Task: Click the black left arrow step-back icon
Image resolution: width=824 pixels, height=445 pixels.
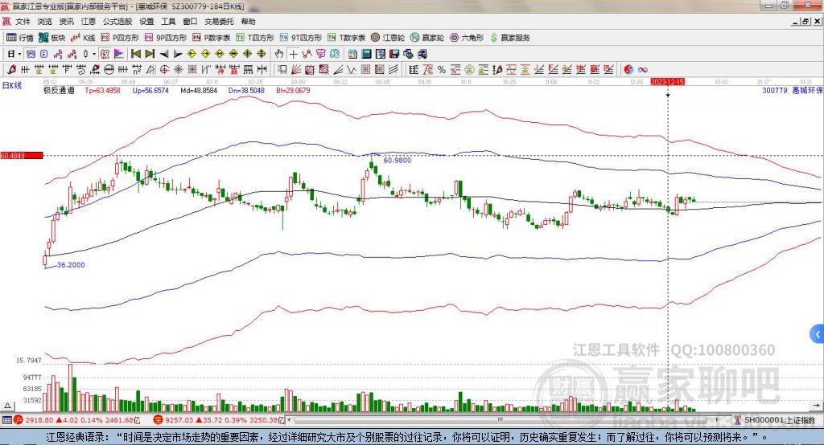Action: pyautogui.click(x=164, y=54)
